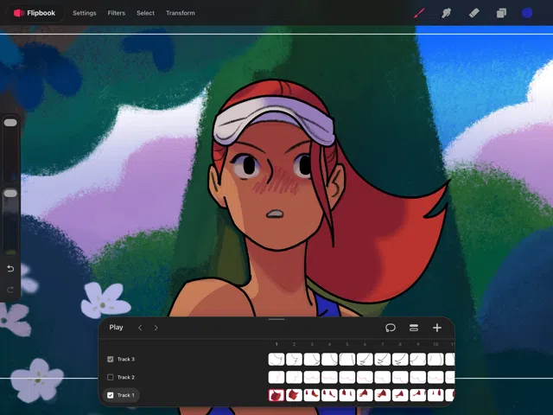Select Track 2 frame 1 thumbnail
This screenshot has height=415, width=553.
tap(276, 377)
